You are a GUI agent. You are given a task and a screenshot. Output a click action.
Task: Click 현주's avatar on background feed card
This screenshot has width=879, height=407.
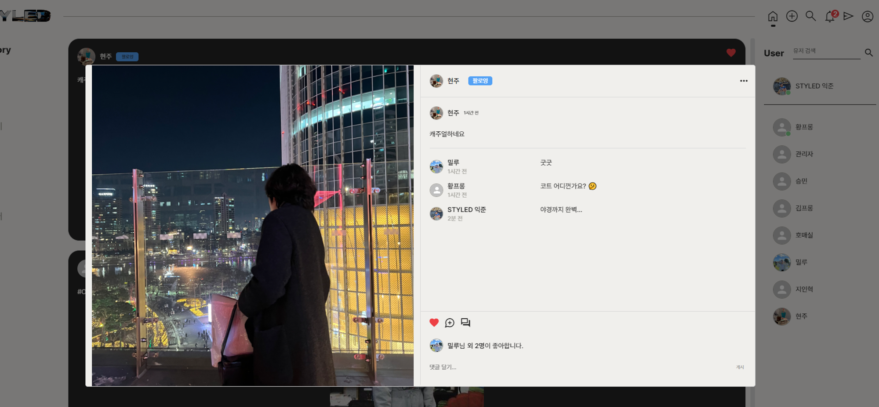tap(86, 57)
